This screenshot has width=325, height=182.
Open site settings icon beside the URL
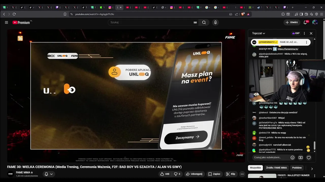(72, 14)
